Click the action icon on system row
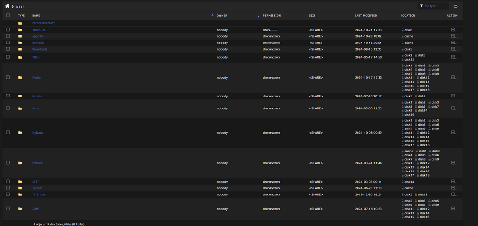 454,188
